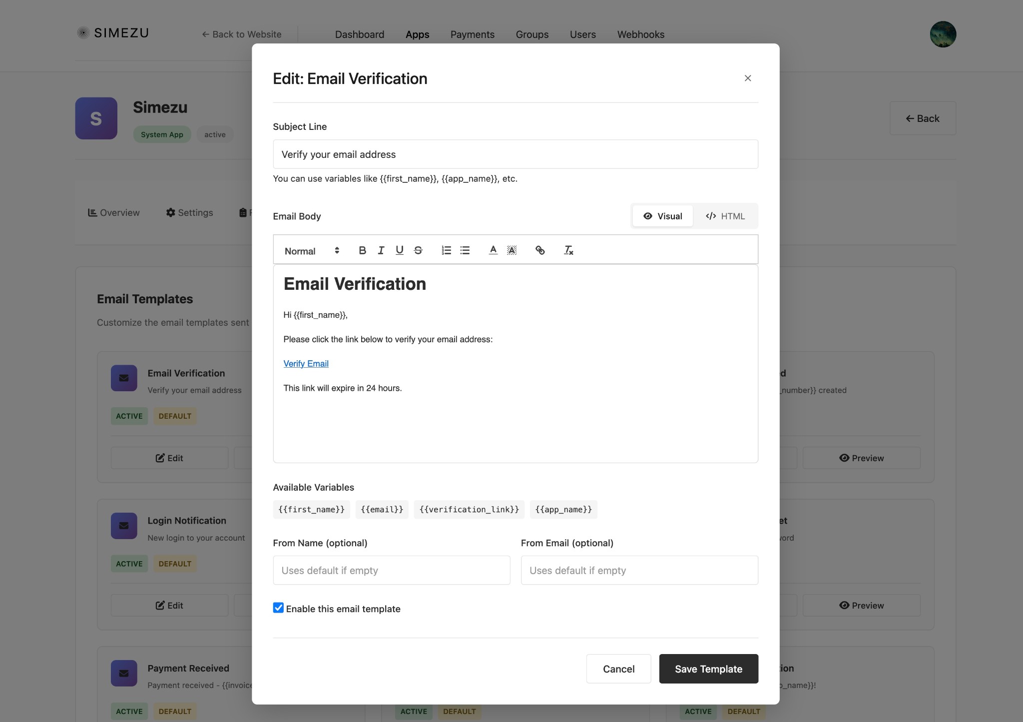Click the 'Please click the link below' line

pyautogui.click(x=388, y=340)
